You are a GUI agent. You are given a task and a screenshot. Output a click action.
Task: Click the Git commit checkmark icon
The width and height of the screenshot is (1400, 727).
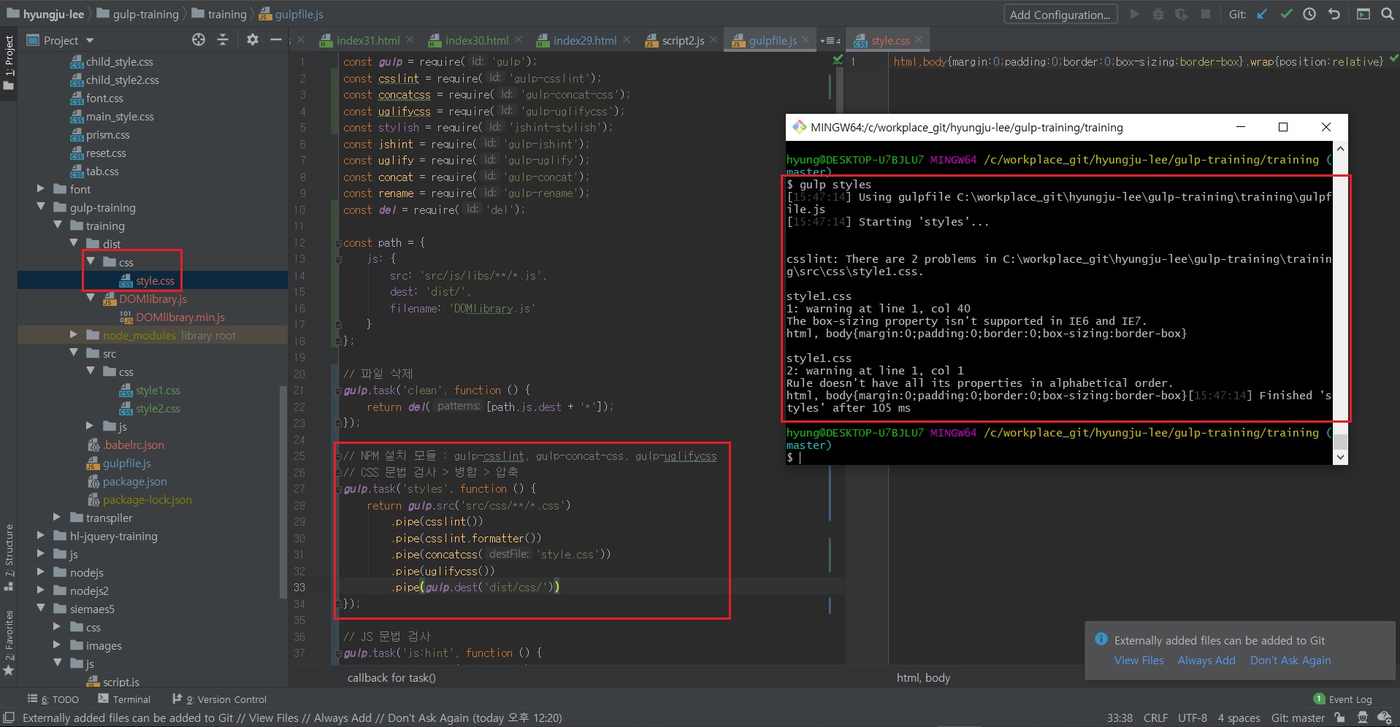point(1286,14)
